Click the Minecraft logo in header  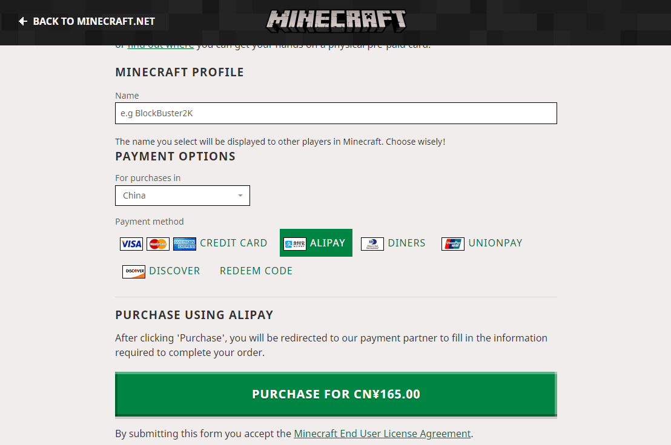coord(336,21)
